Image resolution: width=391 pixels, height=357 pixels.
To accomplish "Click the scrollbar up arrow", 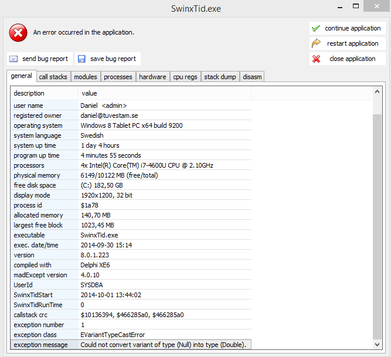I will [x=377, y=92].
